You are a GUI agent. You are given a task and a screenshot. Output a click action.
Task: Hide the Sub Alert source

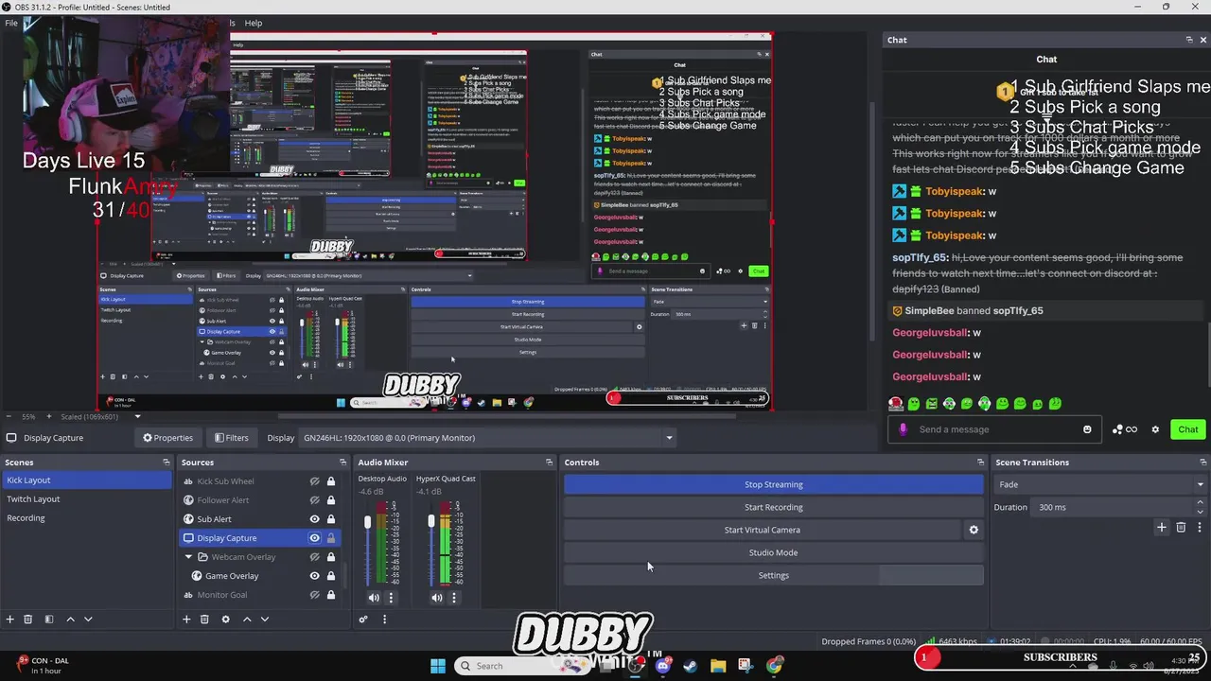[x=315, y=519]
